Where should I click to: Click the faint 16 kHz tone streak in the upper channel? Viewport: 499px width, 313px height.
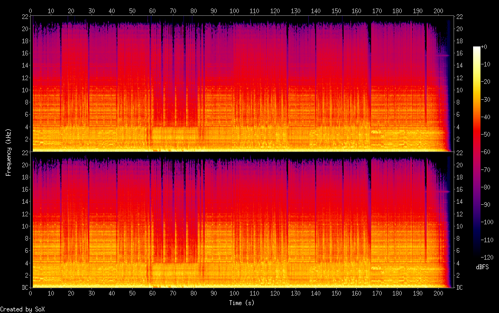[443, 55]
